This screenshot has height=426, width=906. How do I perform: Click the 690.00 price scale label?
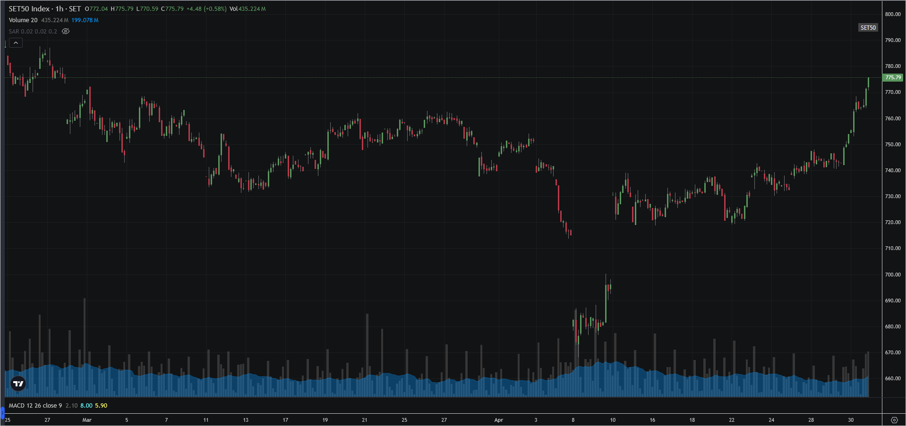[893, 301]
